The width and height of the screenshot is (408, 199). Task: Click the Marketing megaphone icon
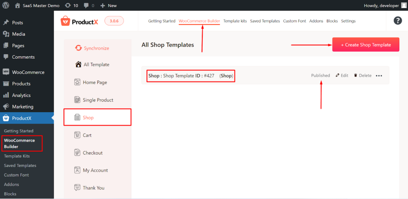tap(6, 106)
